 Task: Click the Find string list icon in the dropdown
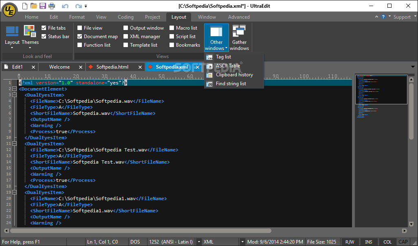point(209,84)
